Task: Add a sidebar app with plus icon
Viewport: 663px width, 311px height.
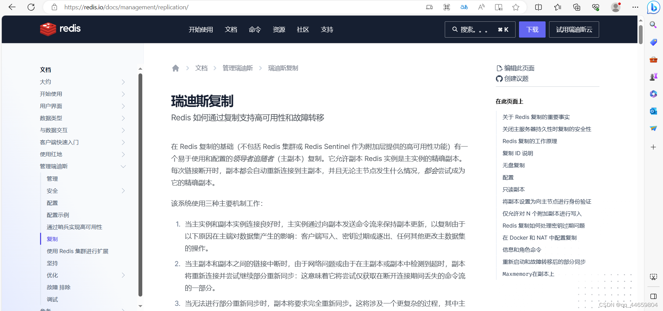Action: pos(653,147)
